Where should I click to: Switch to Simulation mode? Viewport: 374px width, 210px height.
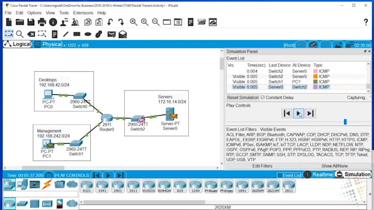pos(354,174)
